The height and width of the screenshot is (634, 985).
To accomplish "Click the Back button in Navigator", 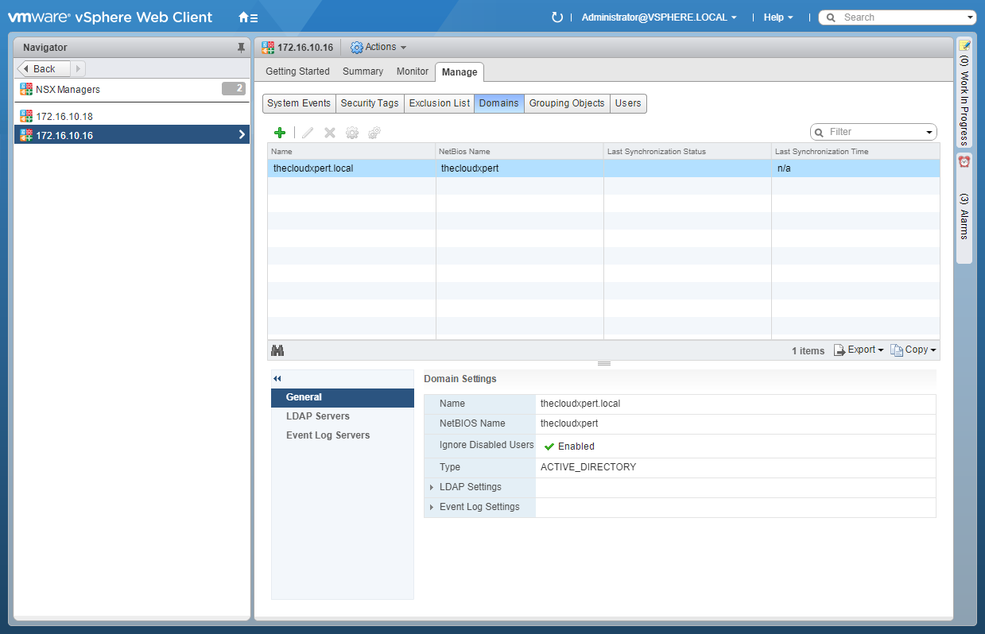I will pos(44,69).
